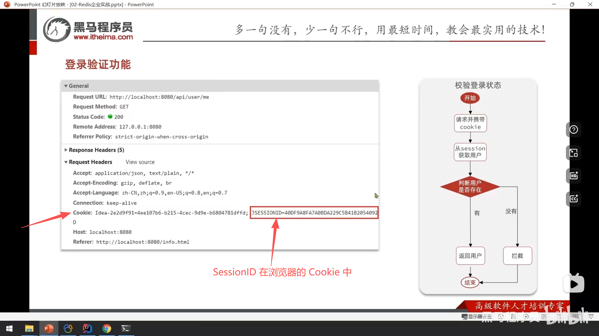This screenshot has height=336, width=599.
Task: Toggle CC subtitles icon
Action: pyautogui.click(x=573, y=199)
